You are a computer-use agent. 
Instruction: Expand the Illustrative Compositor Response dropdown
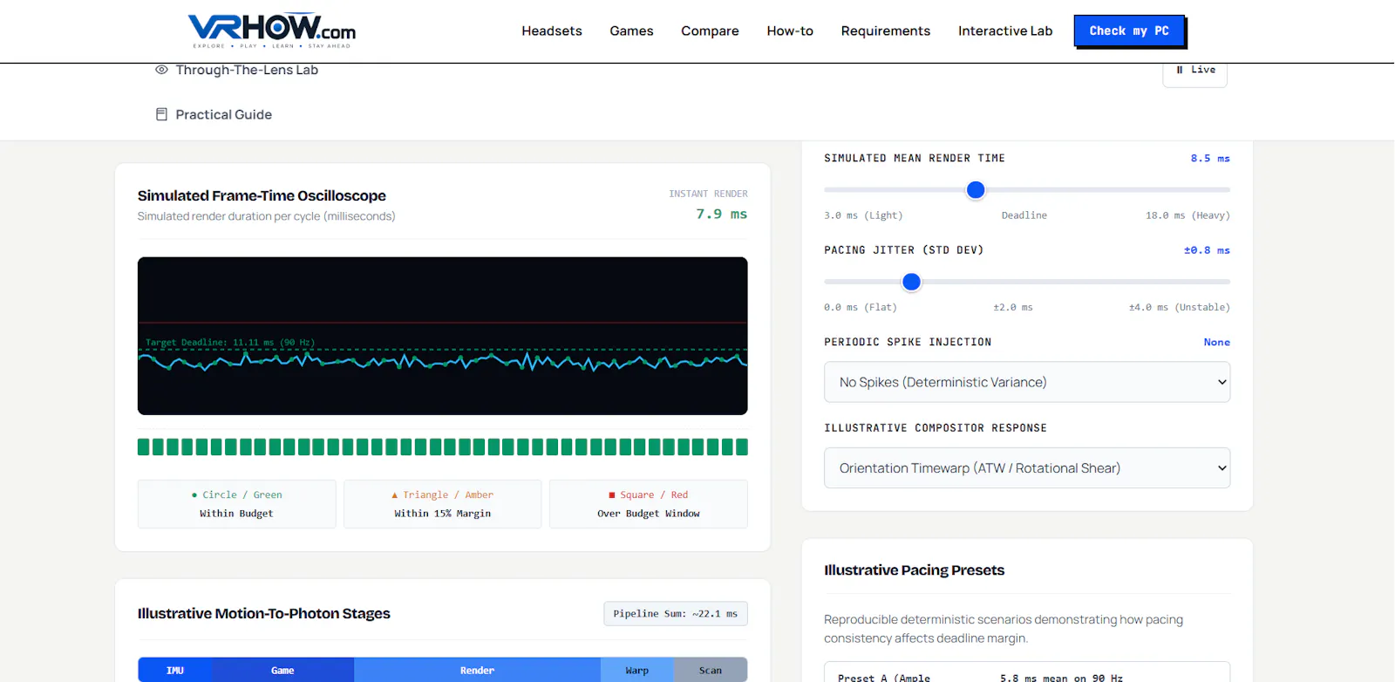point(1027,468)
